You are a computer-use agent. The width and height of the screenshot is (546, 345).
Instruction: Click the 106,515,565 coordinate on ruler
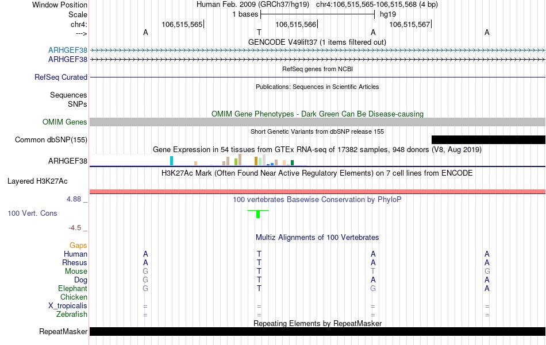click(x=182, y=24)
